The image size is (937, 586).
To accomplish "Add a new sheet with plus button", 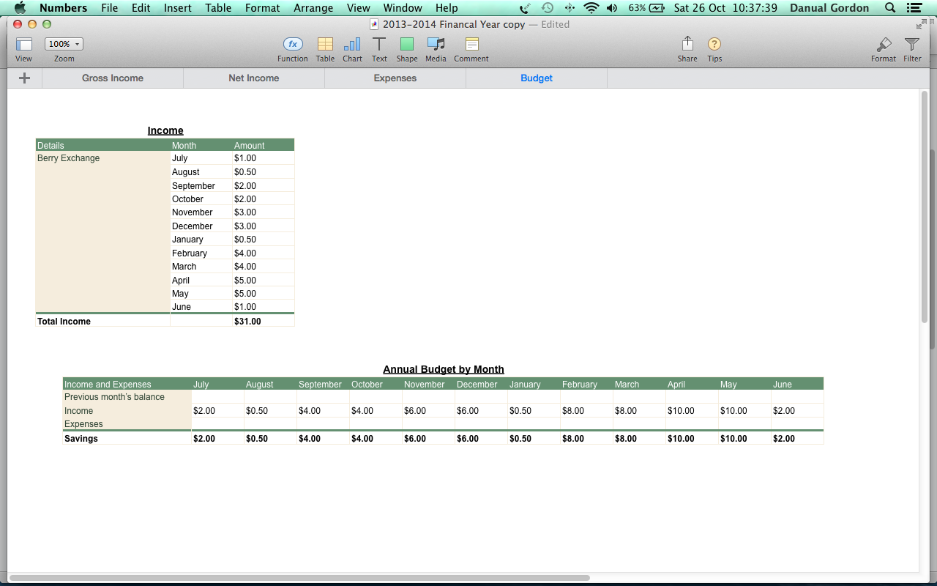I will pyautogui.click(x=24, y=78).
